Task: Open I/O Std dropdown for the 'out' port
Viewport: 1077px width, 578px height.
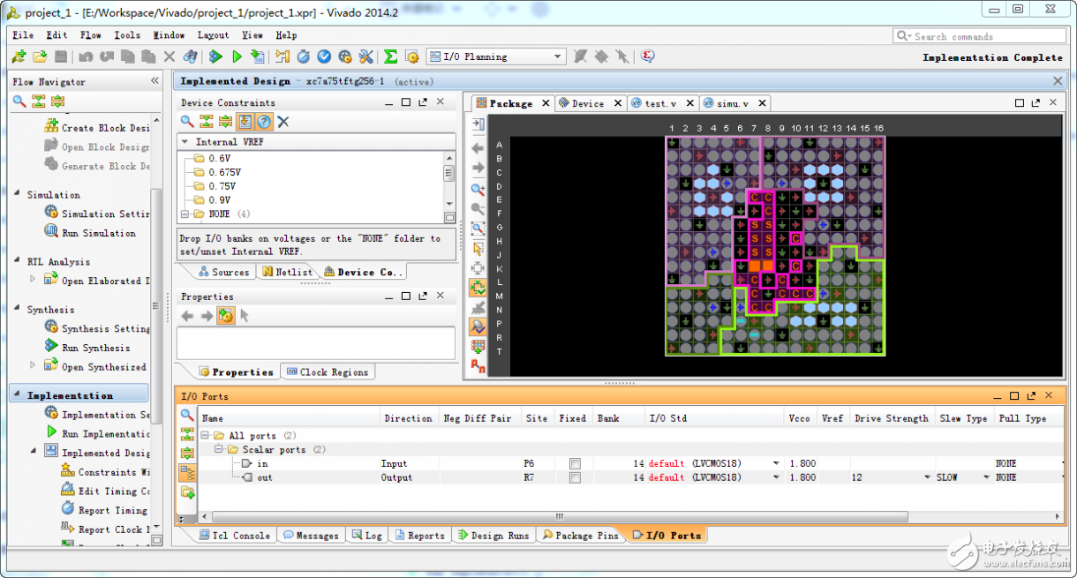Action: [777, 477]
